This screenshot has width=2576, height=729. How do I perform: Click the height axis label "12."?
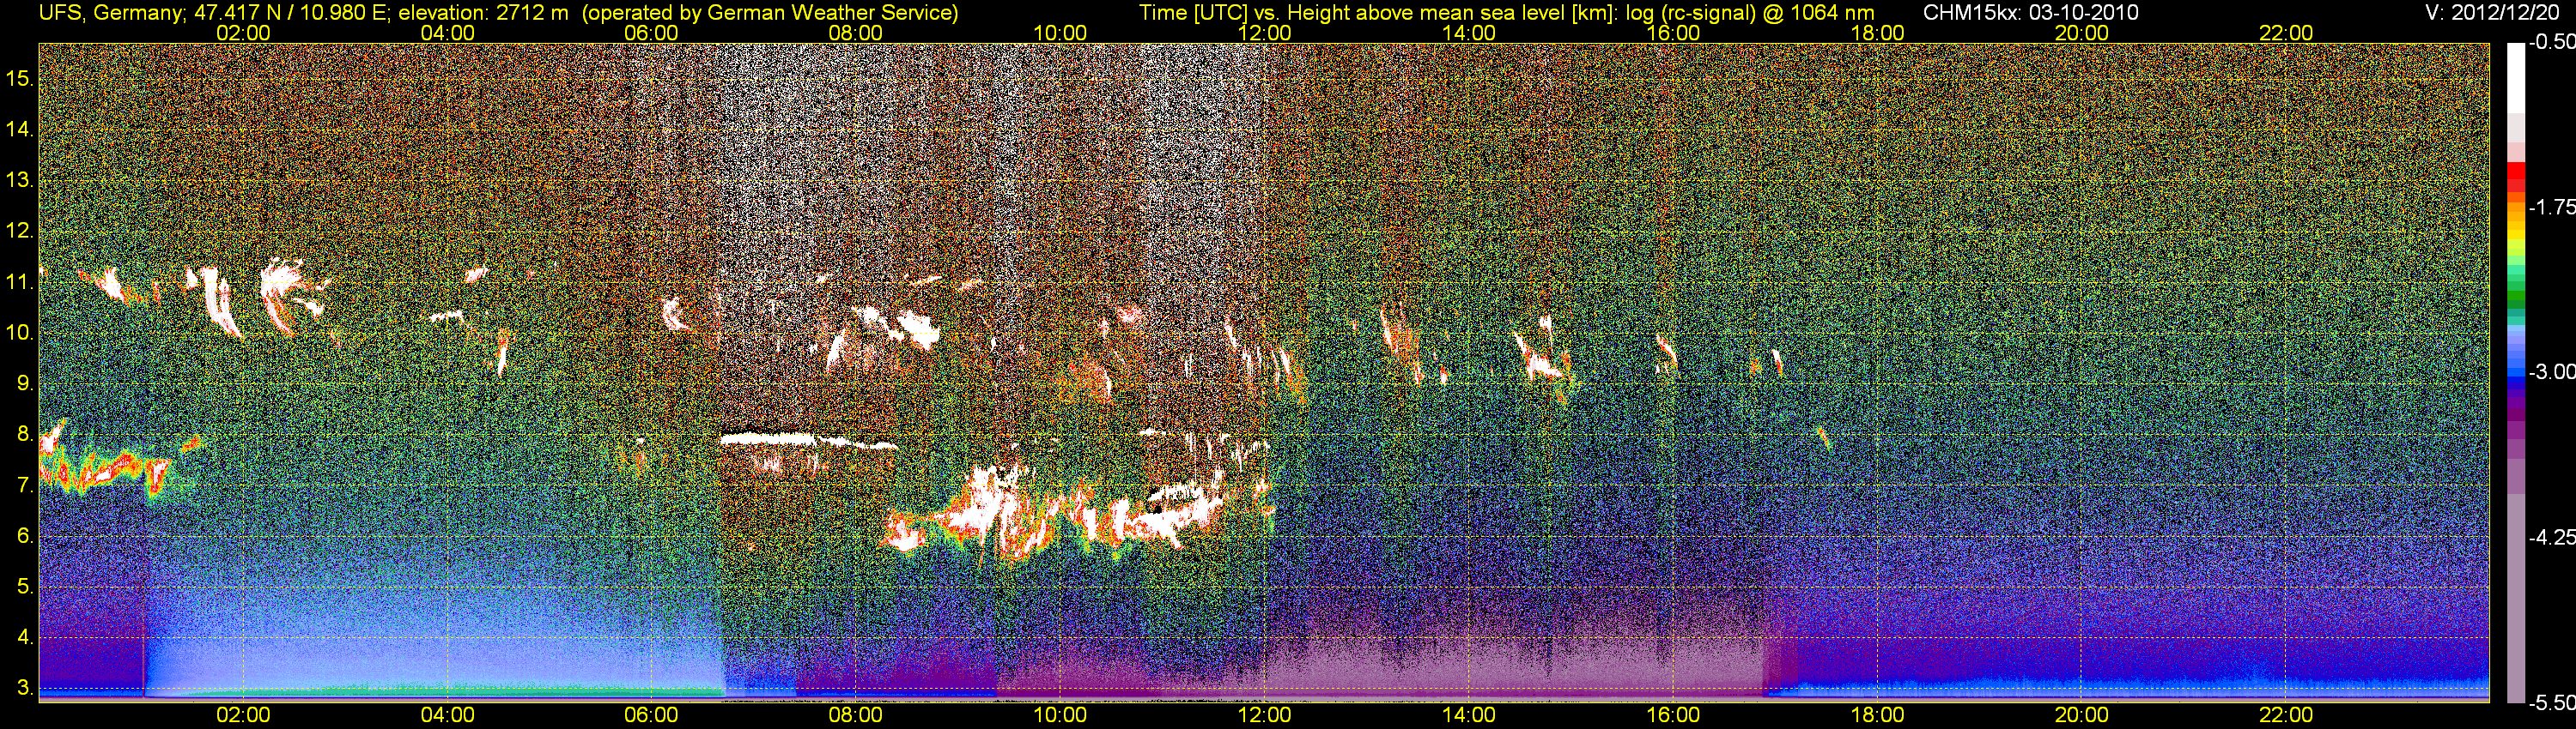pos(19,231)
